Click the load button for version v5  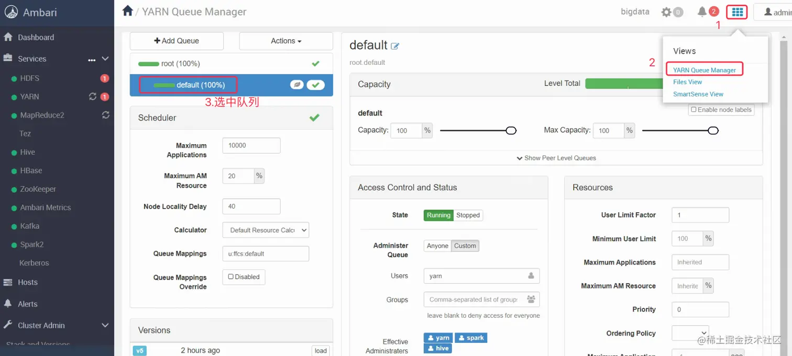(321, 351)
